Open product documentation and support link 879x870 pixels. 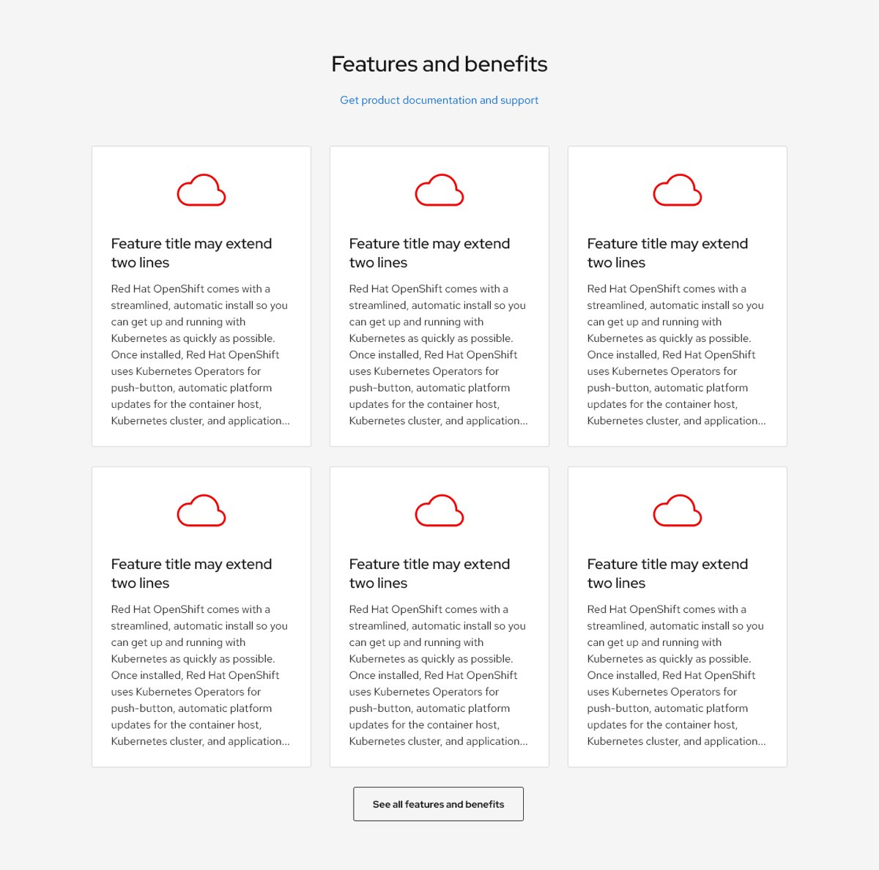(x=439, y=100)
